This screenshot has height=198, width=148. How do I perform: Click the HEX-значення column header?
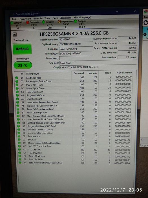tap(124, 72)
